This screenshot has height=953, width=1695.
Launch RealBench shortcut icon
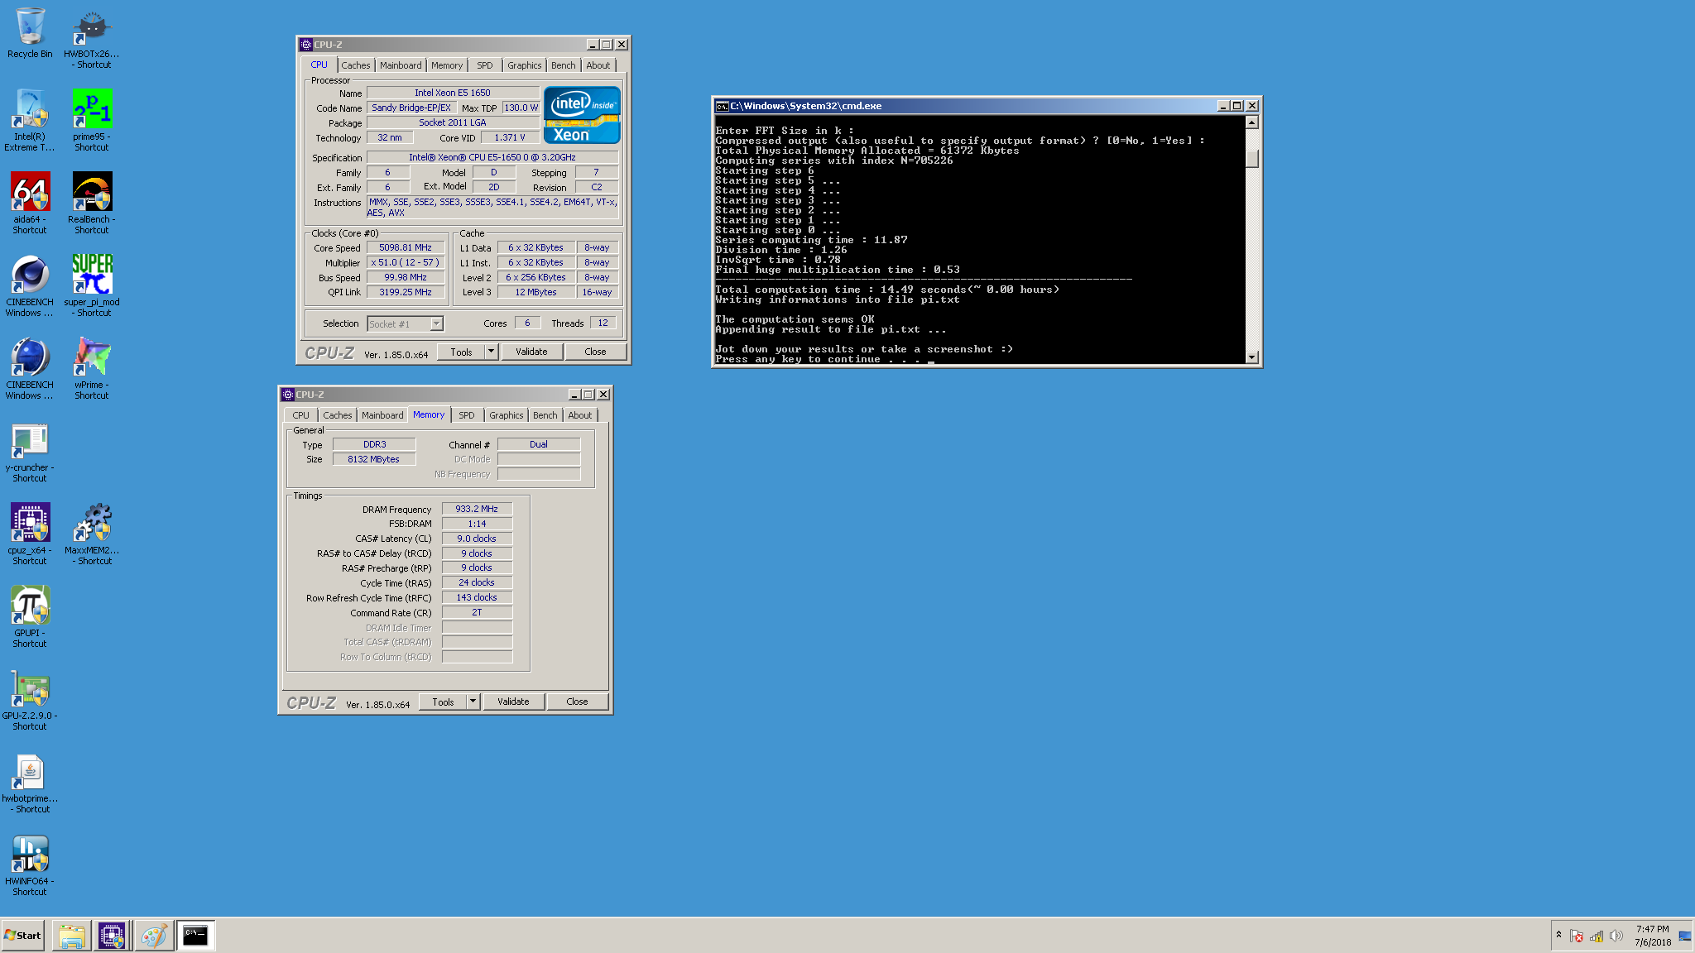[92, 204]
